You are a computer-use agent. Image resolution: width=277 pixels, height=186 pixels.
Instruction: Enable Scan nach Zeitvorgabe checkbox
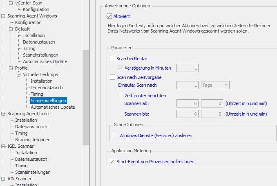pos(112,77)
